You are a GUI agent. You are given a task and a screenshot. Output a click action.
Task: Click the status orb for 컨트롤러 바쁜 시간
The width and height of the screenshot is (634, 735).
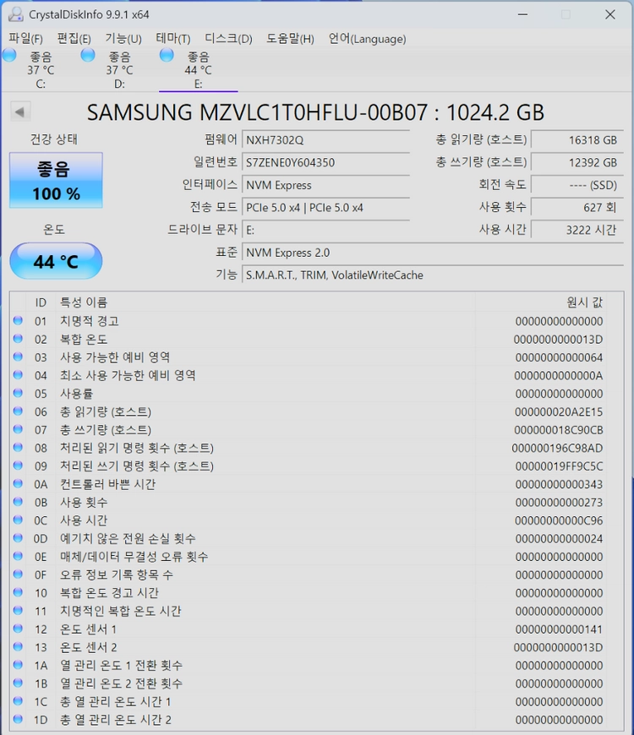18,484
